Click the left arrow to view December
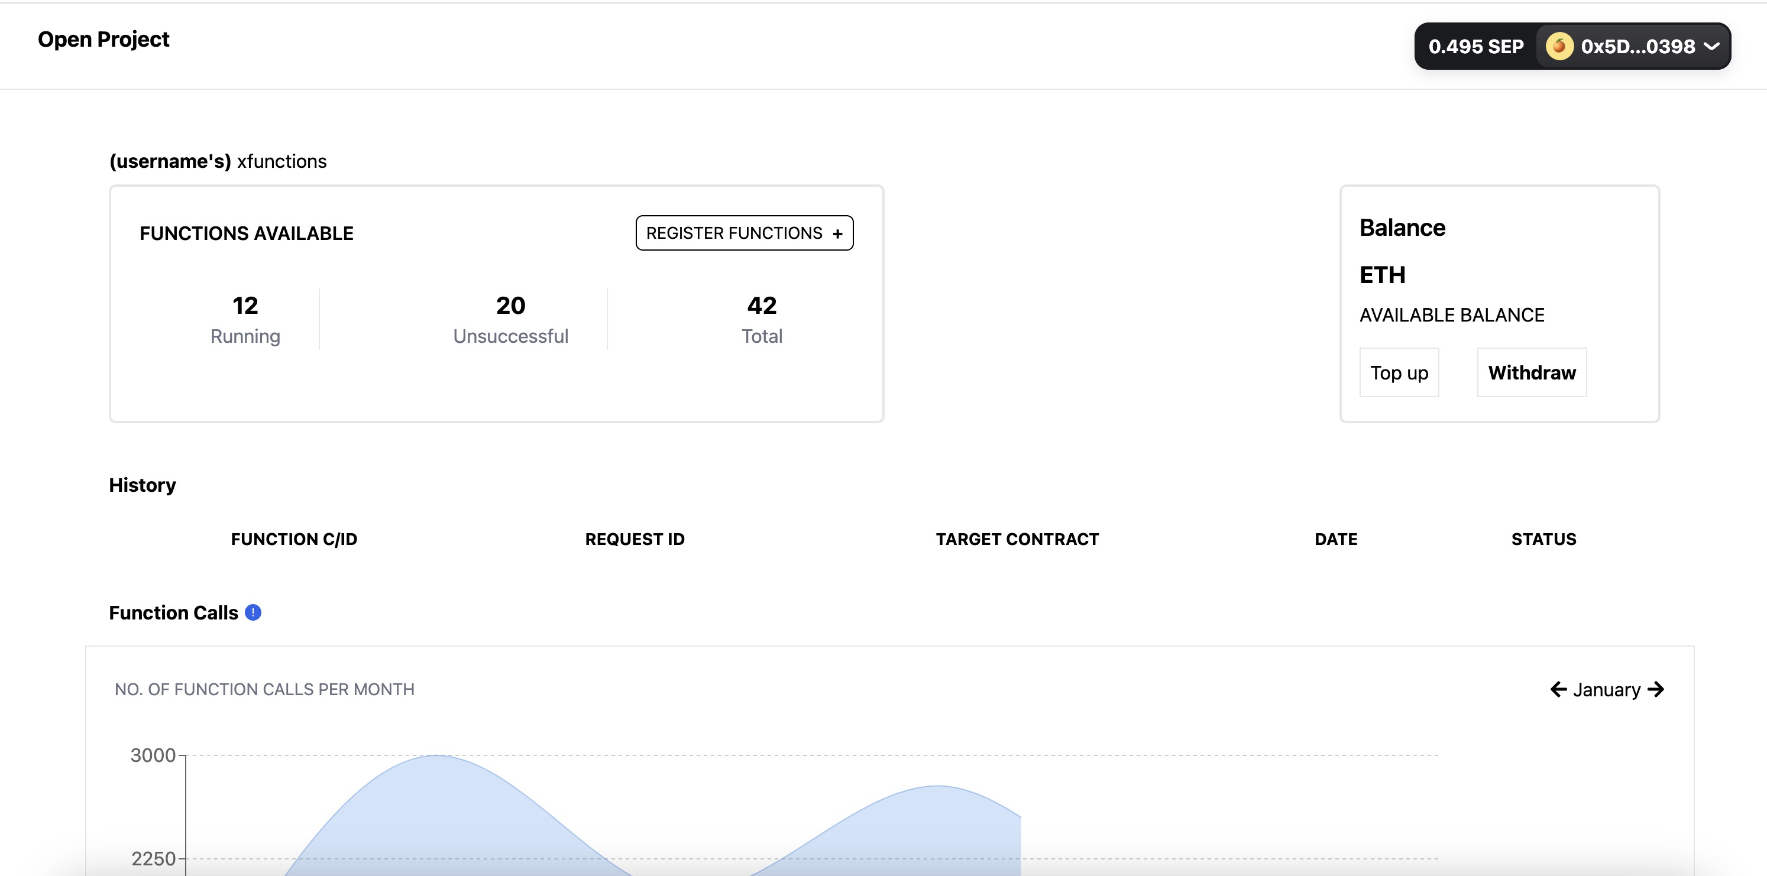The width and height of the screenshot is (1767, 876). [1559, 690]
